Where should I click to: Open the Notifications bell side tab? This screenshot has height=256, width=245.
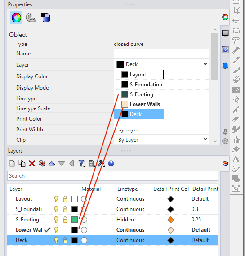225,66
